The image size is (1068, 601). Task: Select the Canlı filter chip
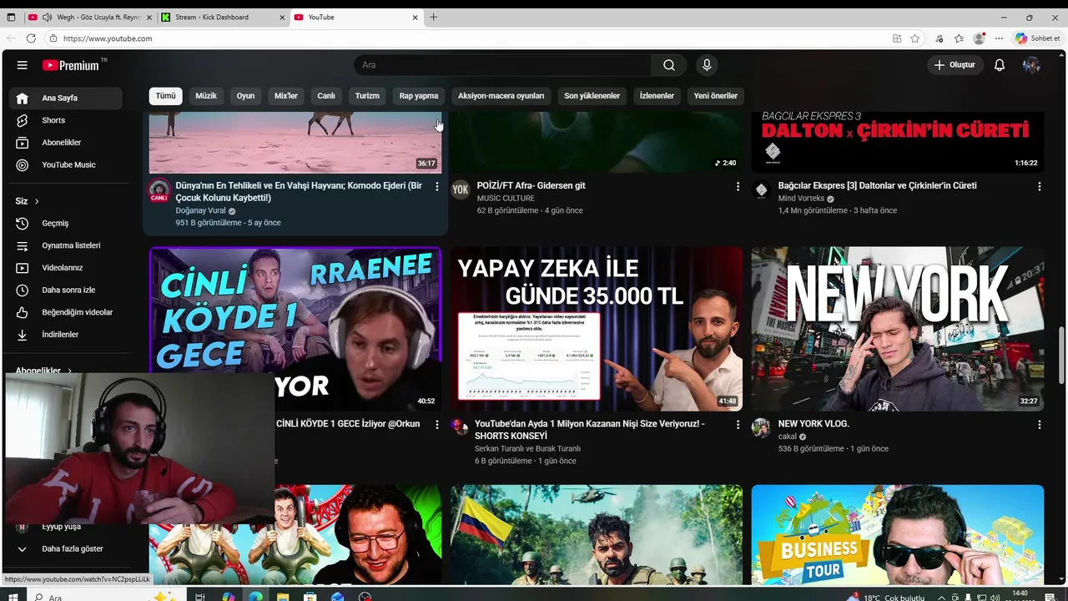pos(326,96)
